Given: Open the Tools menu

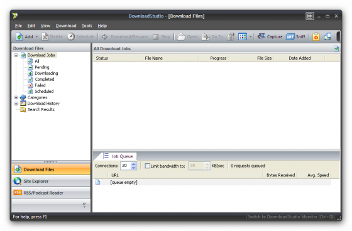Looking at the screenshot, I should pyautogui.click(x=87, y=26).
